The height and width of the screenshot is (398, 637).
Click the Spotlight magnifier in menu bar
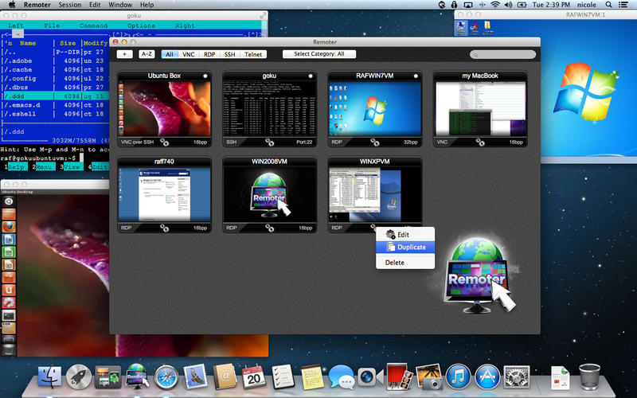[609, 5]
